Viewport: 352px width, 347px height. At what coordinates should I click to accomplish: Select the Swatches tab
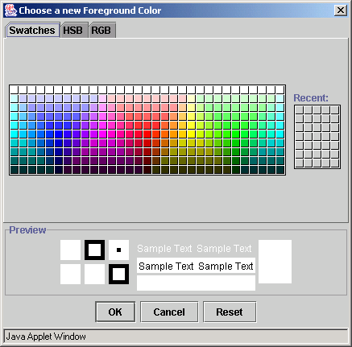tap(32, 30)
